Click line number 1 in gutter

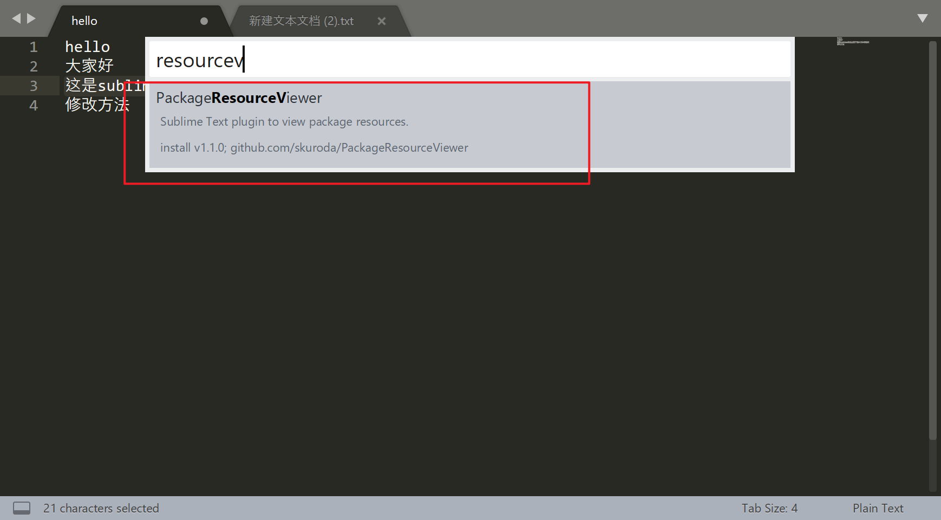tap(34, 47)
